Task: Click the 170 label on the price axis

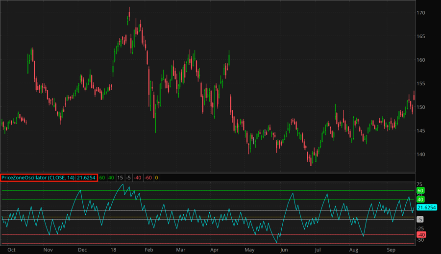Action: [421, 13]
